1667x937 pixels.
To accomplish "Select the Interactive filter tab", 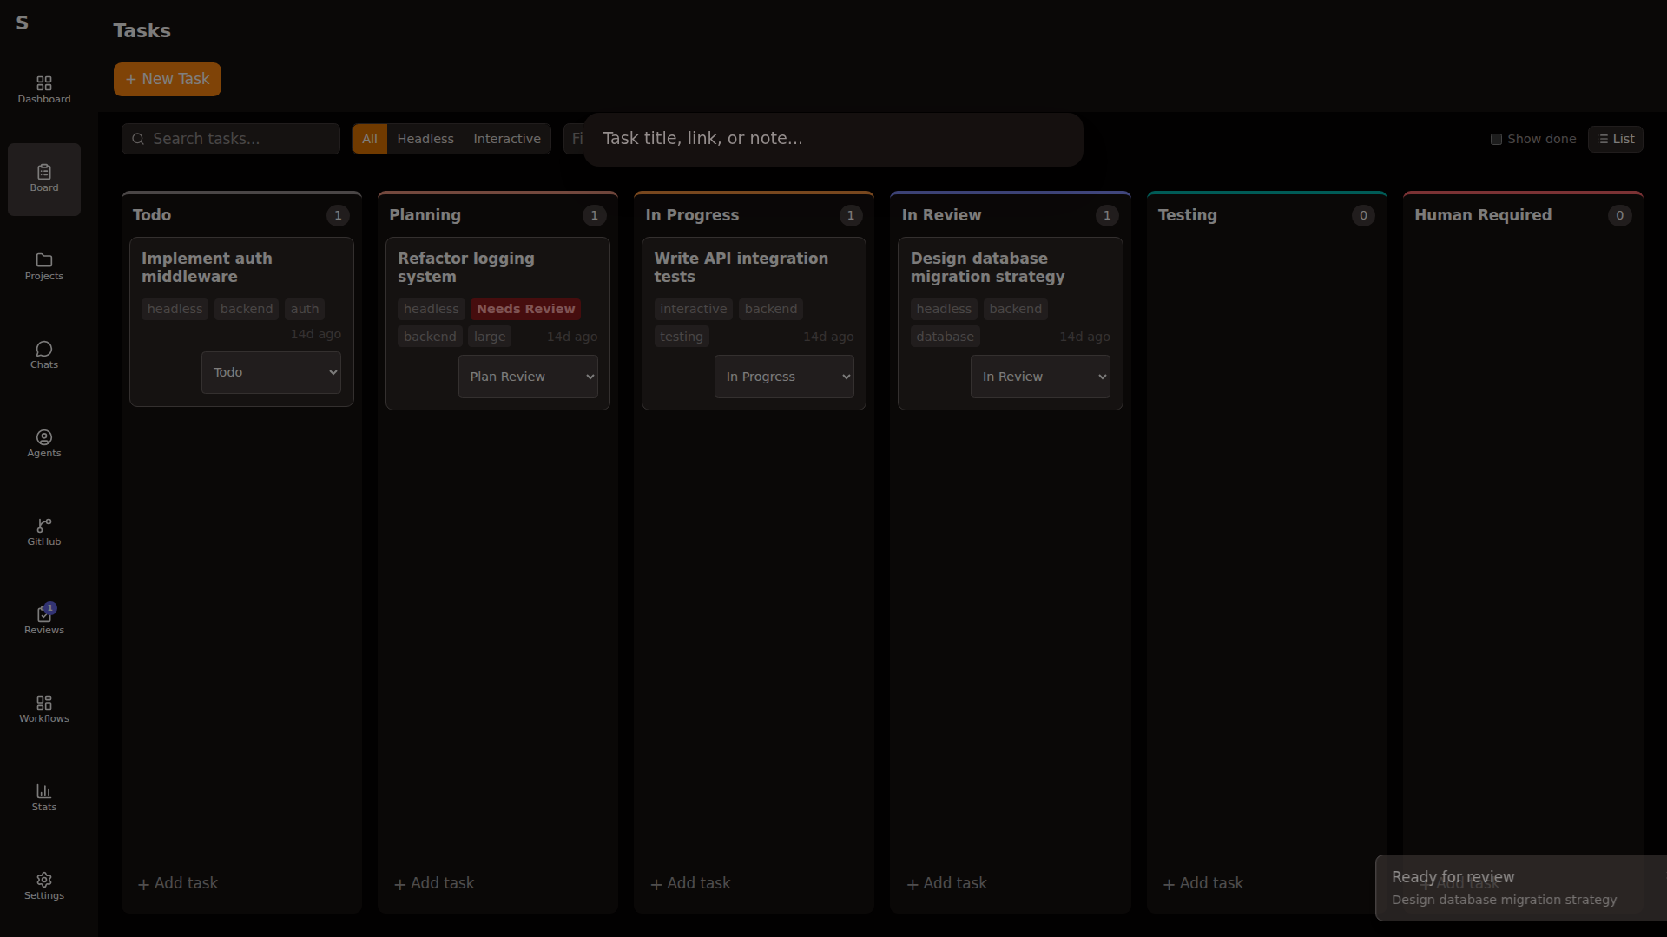I will tap(507, 139).
